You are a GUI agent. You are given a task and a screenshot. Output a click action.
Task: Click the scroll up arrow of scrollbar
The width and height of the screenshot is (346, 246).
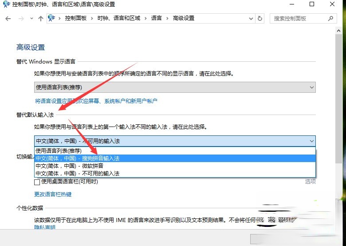click(x=338, y=31)
